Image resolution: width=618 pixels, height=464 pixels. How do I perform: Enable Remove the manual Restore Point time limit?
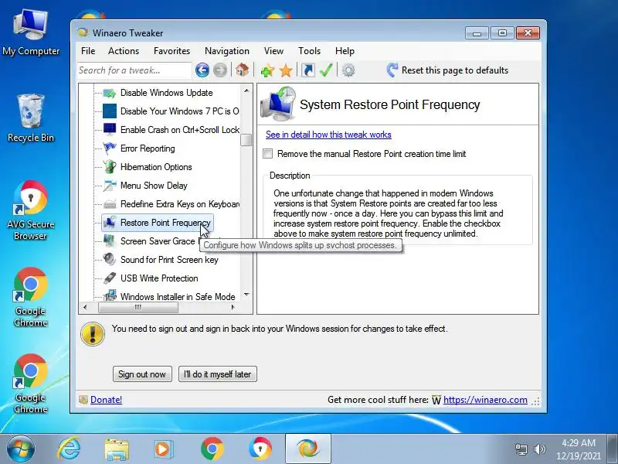[x=267, y=154]
